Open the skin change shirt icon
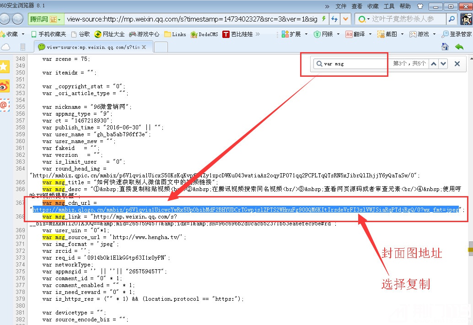The width and height of the screenshot is (473, 325). [420, 6]
